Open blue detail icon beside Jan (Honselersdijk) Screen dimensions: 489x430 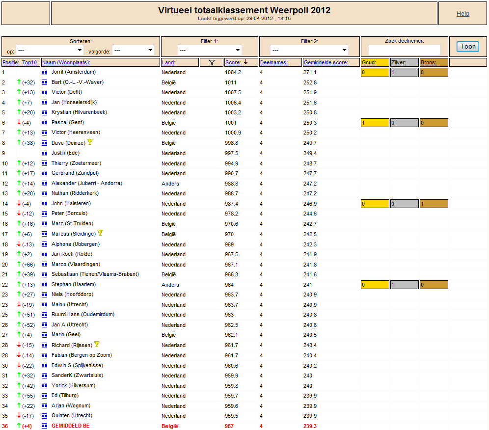tap(45, 103)
